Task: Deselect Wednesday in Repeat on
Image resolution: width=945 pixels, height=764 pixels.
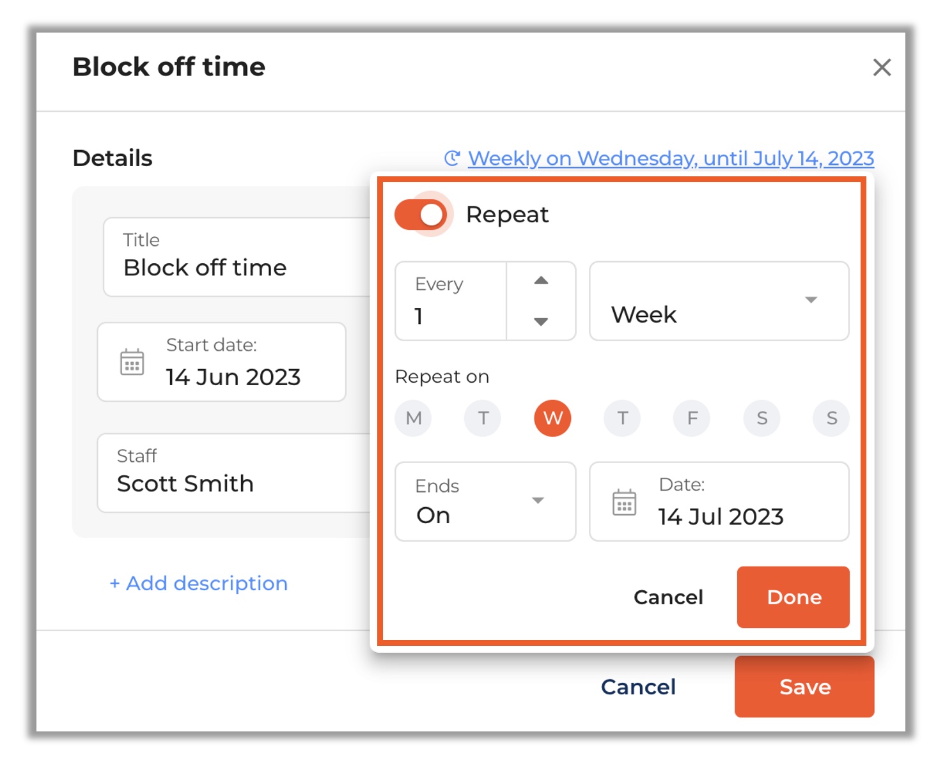Action: [x=552, y=418]
